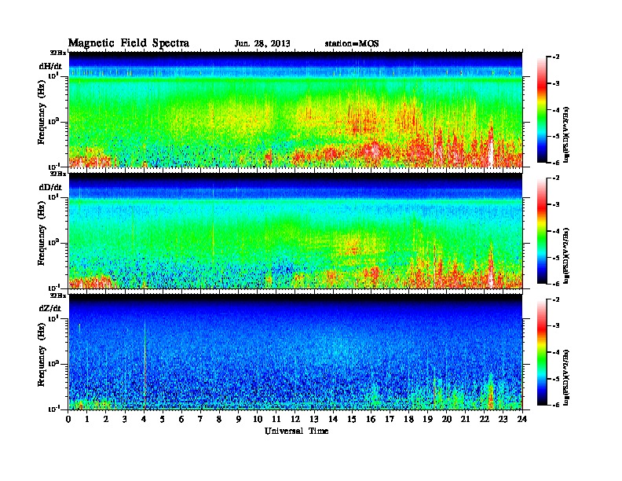Click hour tick label 9

click(239, 420)
